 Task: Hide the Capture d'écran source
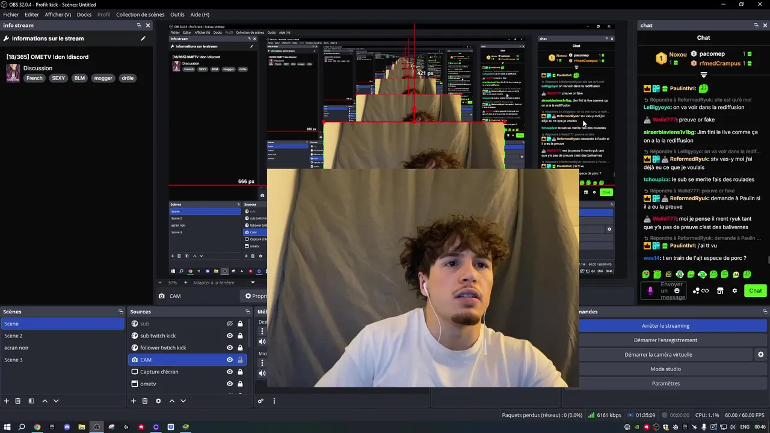click(x=229, y=372)
